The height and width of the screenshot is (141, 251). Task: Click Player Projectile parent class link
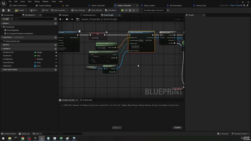pyautogui.click(x=236, y=5)
